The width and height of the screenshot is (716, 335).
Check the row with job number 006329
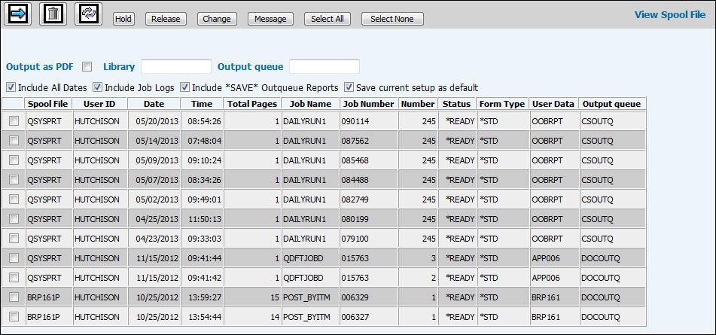click(x=14, y=297)
